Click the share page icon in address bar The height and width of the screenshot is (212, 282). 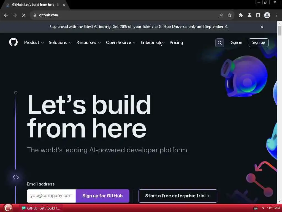[x=221, y=15]
